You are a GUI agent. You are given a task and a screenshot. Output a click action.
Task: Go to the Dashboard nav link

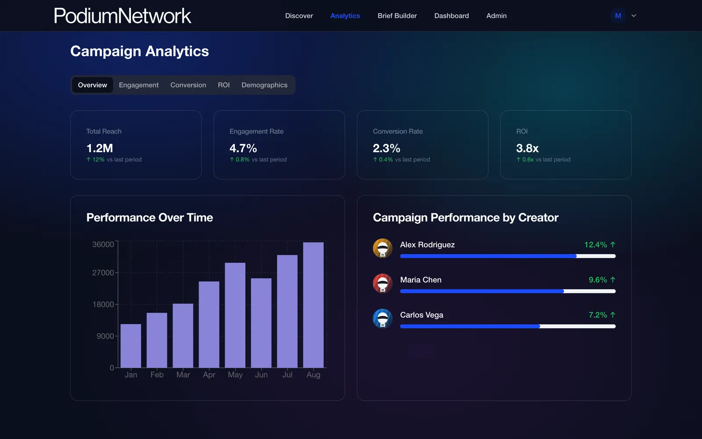(x=451, y=16)
